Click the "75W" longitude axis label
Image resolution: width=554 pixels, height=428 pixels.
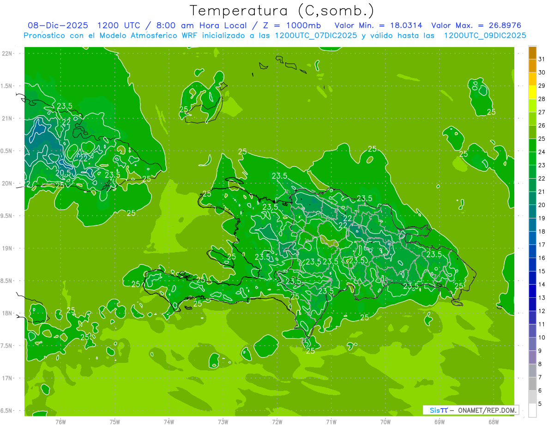[x=115, y=422]
